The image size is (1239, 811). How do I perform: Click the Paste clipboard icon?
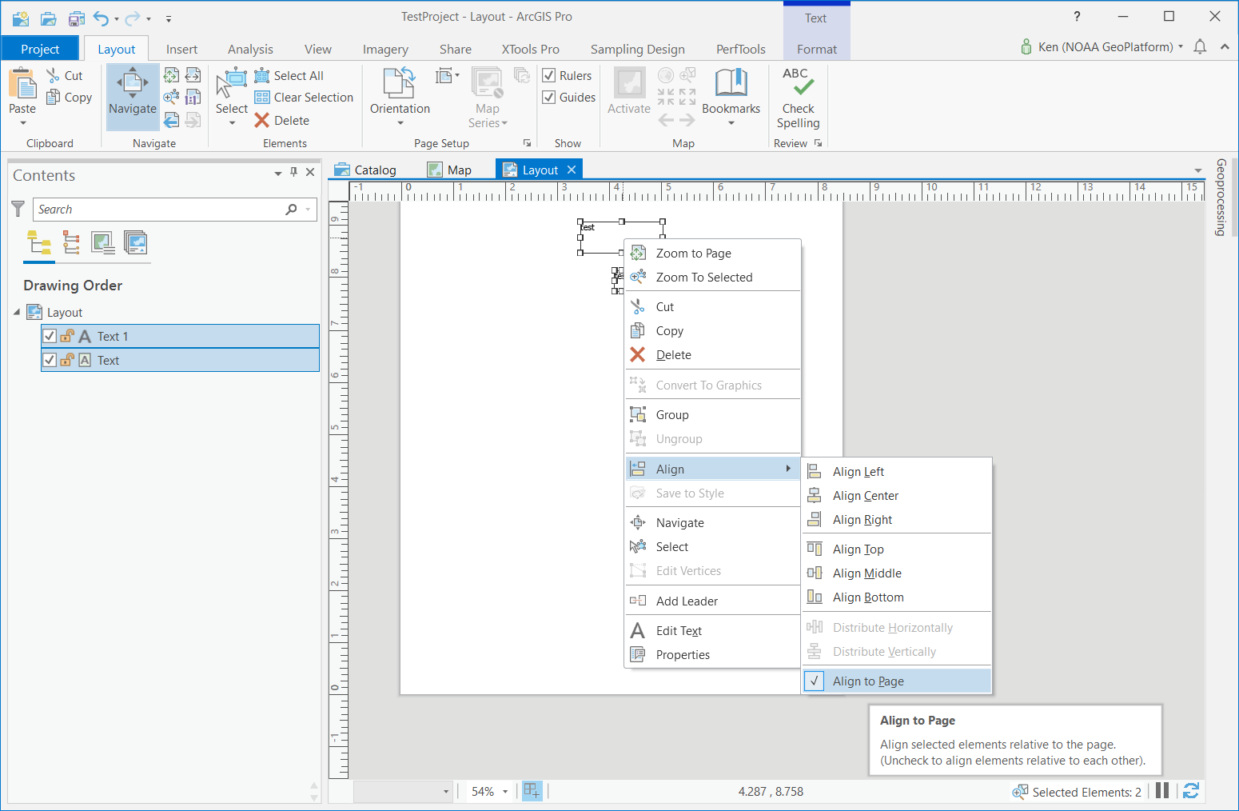point(22,84)
